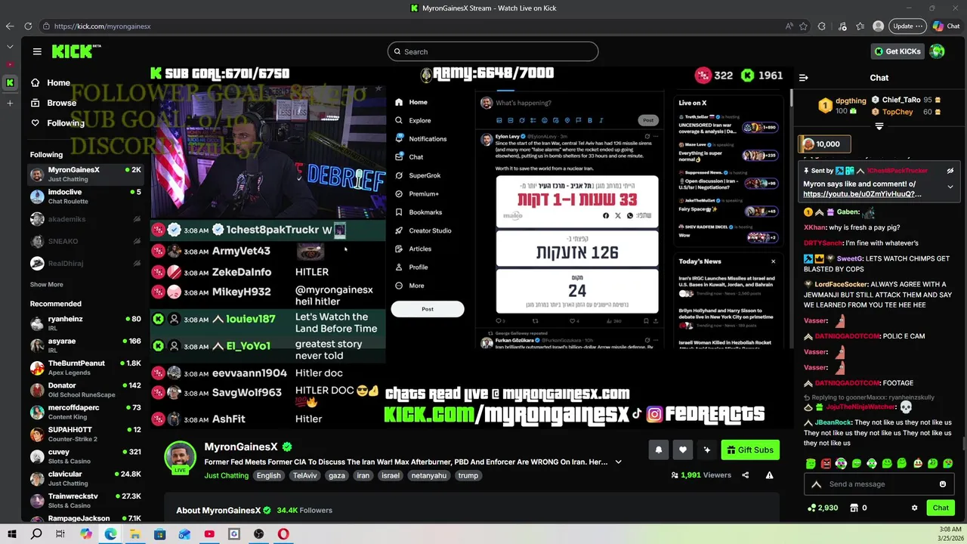Image resolution: width=967 pixels, height=544 pixels.
Task: Click the Just Chatting category link
Action: tap(226, 475)
